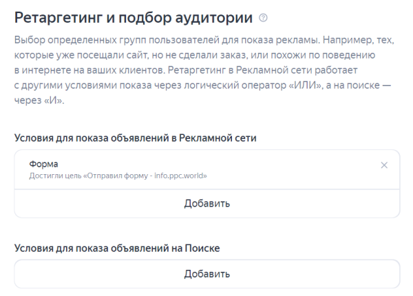Image resolution: width=413 pixels, height=296 pixels.
Task: Click the «И» operator ending the description
Action: pyautogui.click(x=58, y=101)
